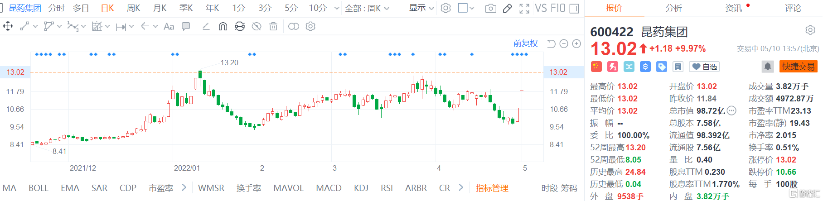Select the angle line drawing tool

click(206, 26)
